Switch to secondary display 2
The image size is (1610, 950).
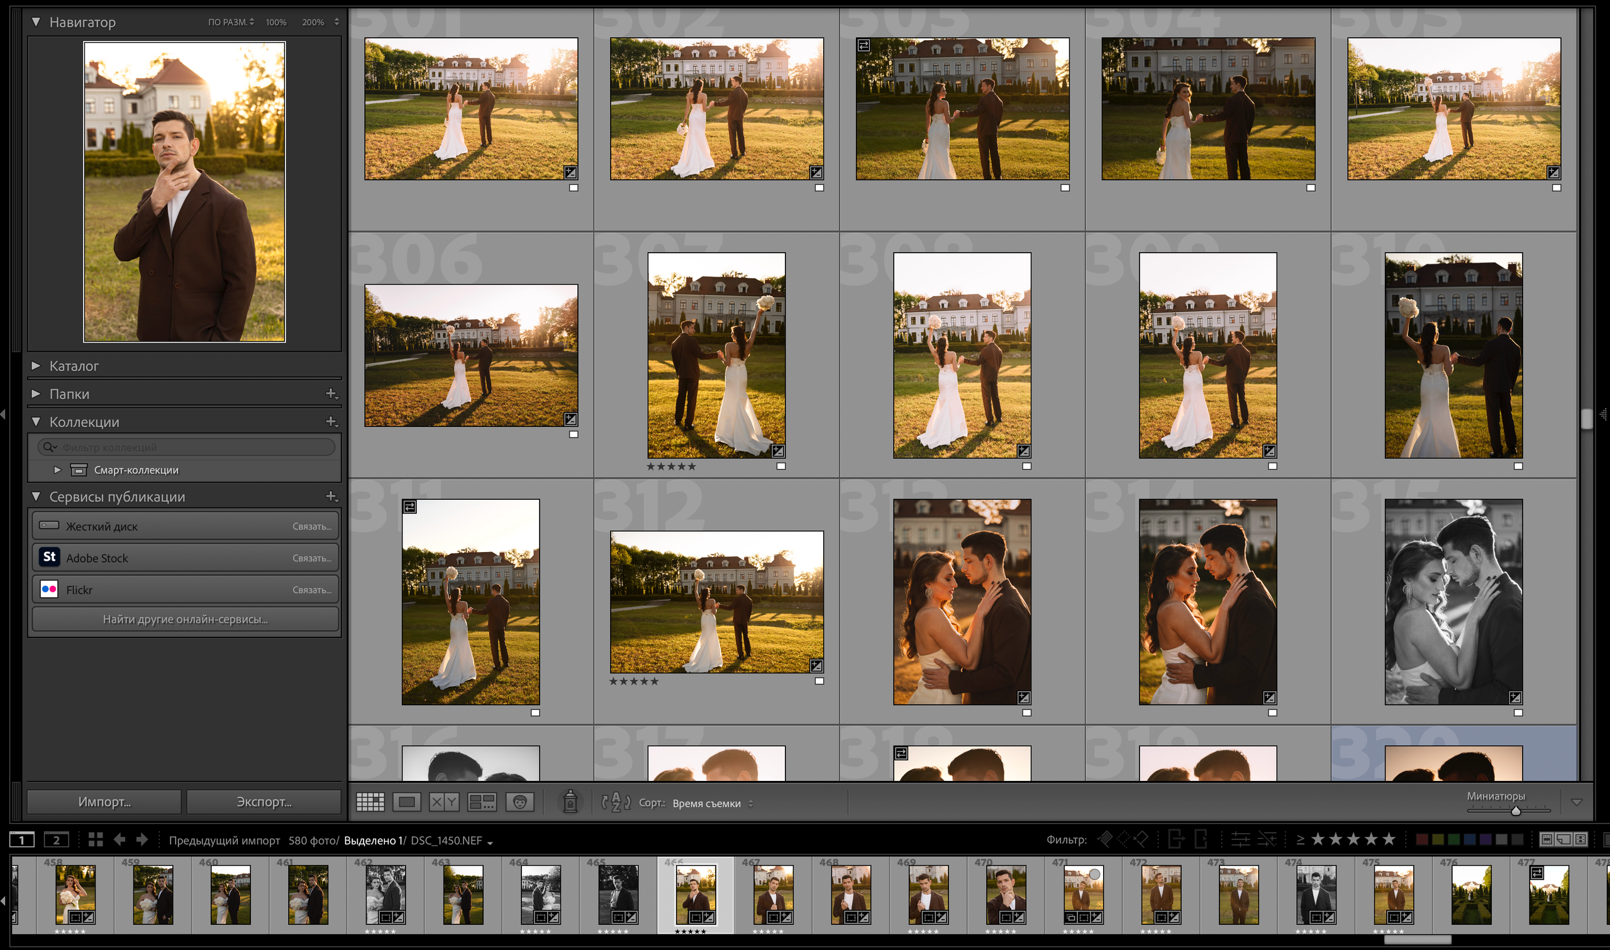(57, 840)
